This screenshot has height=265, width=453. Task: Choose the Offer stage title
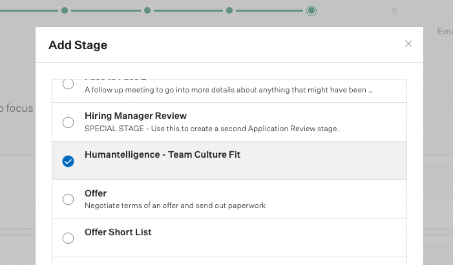[96, 193]
